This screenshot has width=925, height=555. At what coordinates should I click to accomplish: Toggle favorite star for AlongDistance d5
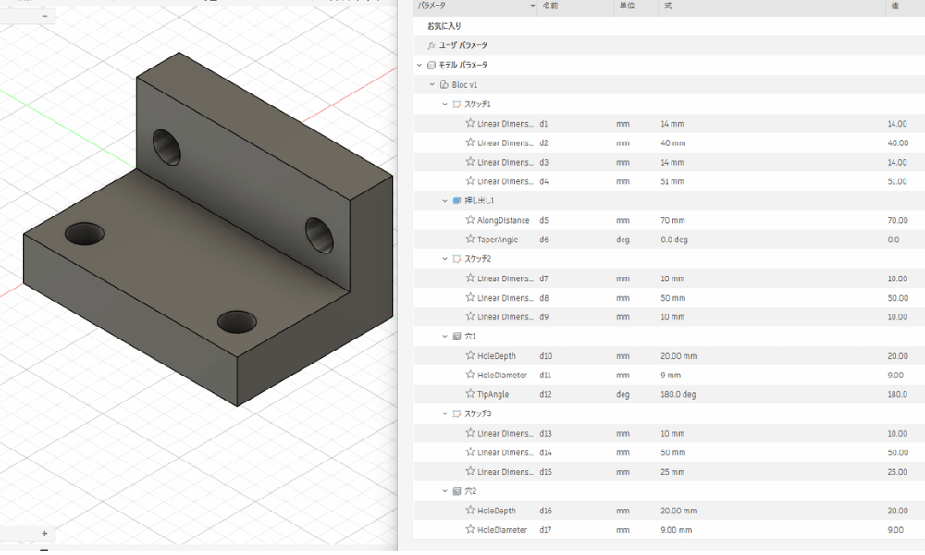tap(470, 220)
